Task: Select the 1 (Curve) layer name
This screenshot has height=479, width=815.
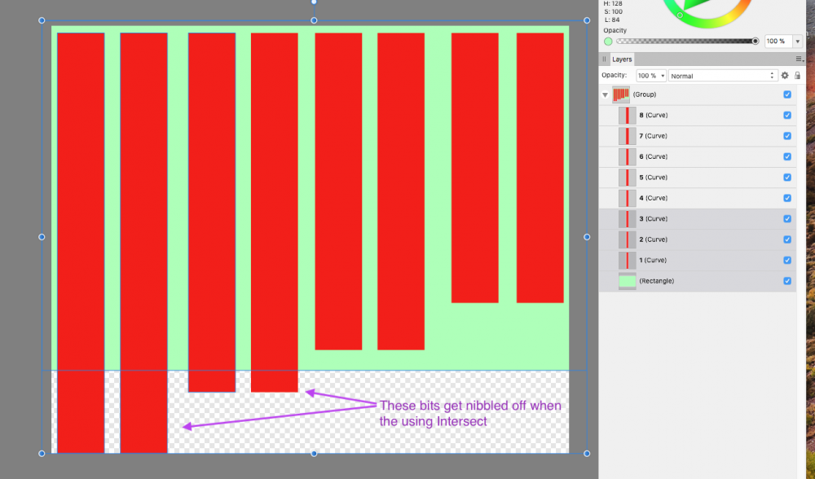Action: (x=654, y=261)
